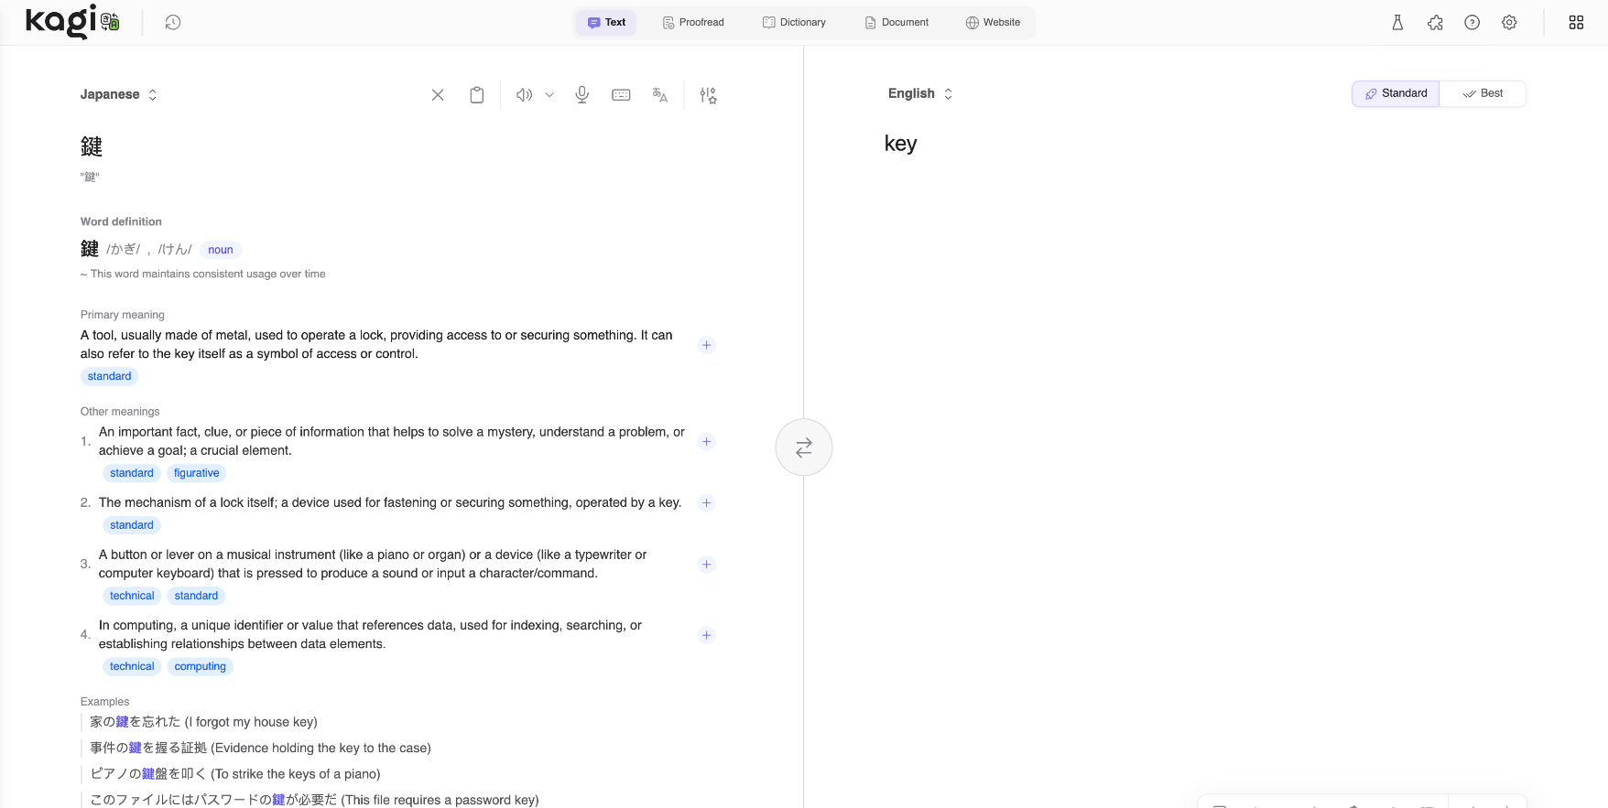Start voice input with the microphone icon
The height and width of the screenshot is (808, 1608).
[581, 95]
